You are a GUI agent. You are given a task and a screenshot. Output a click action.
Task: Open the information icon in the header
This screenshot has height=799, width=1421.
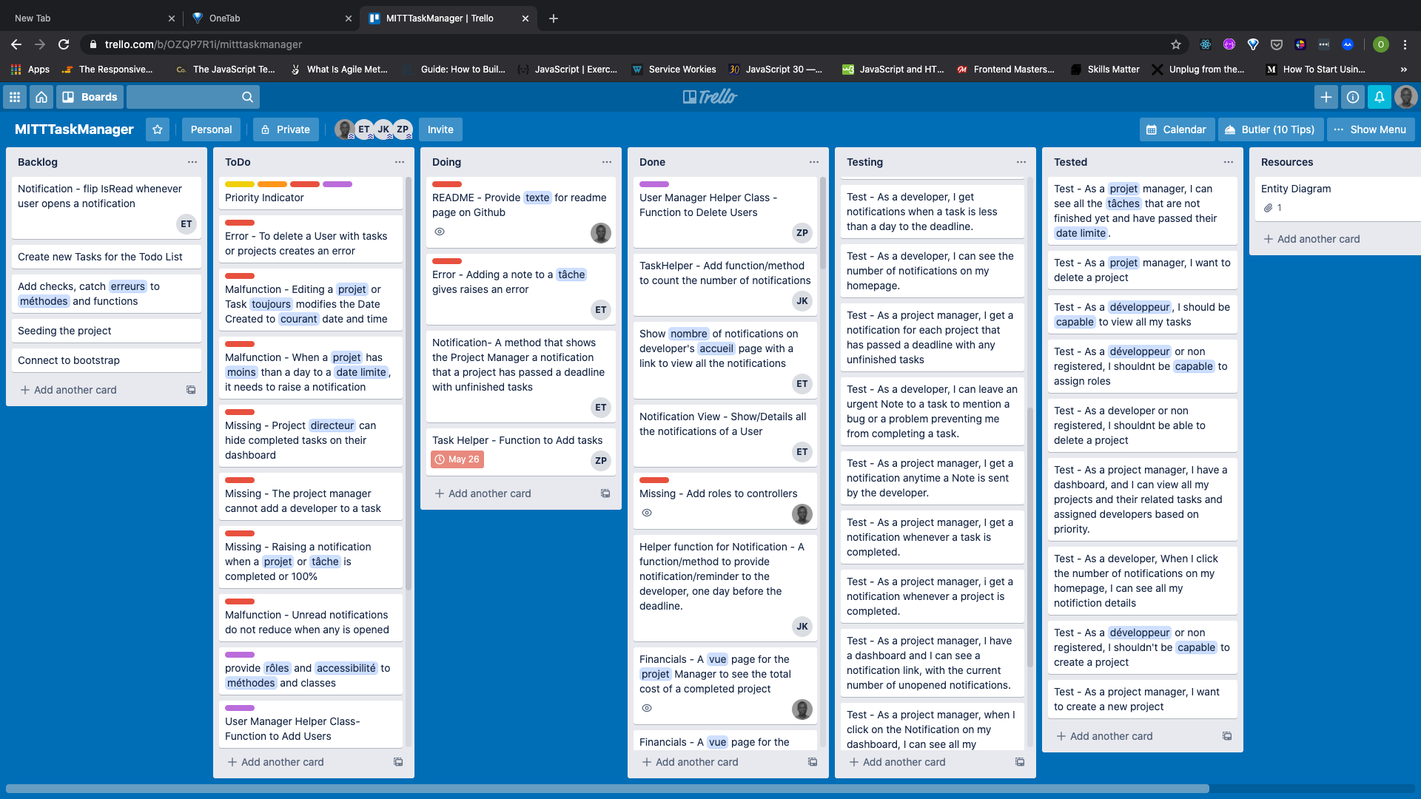point(1352,96)
